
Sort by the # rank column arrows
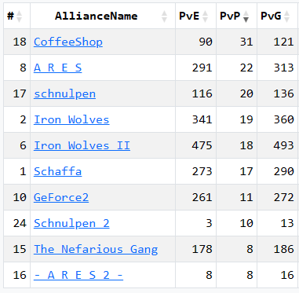tap(19, 16)
